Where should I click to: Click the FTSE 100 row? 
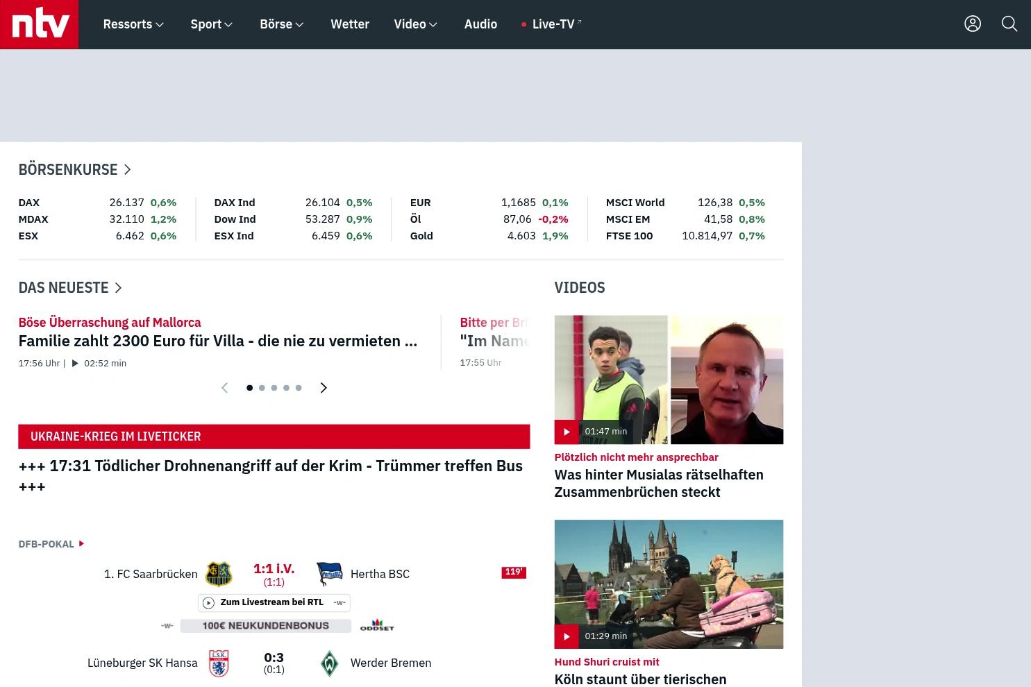click(x=685, y=236)
